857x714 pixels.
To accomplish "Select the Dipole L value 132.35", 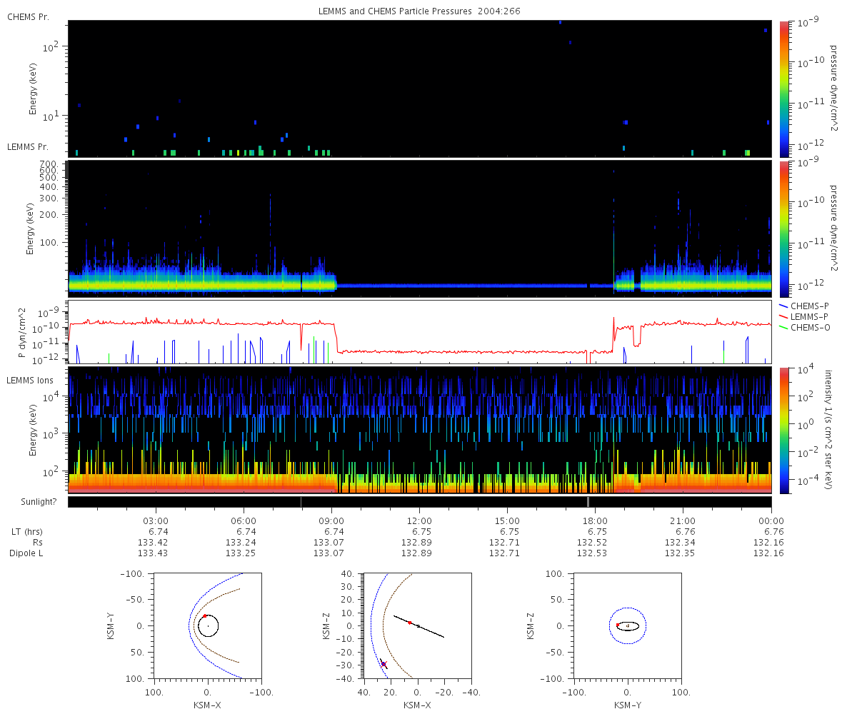I will tap(681, 553).
